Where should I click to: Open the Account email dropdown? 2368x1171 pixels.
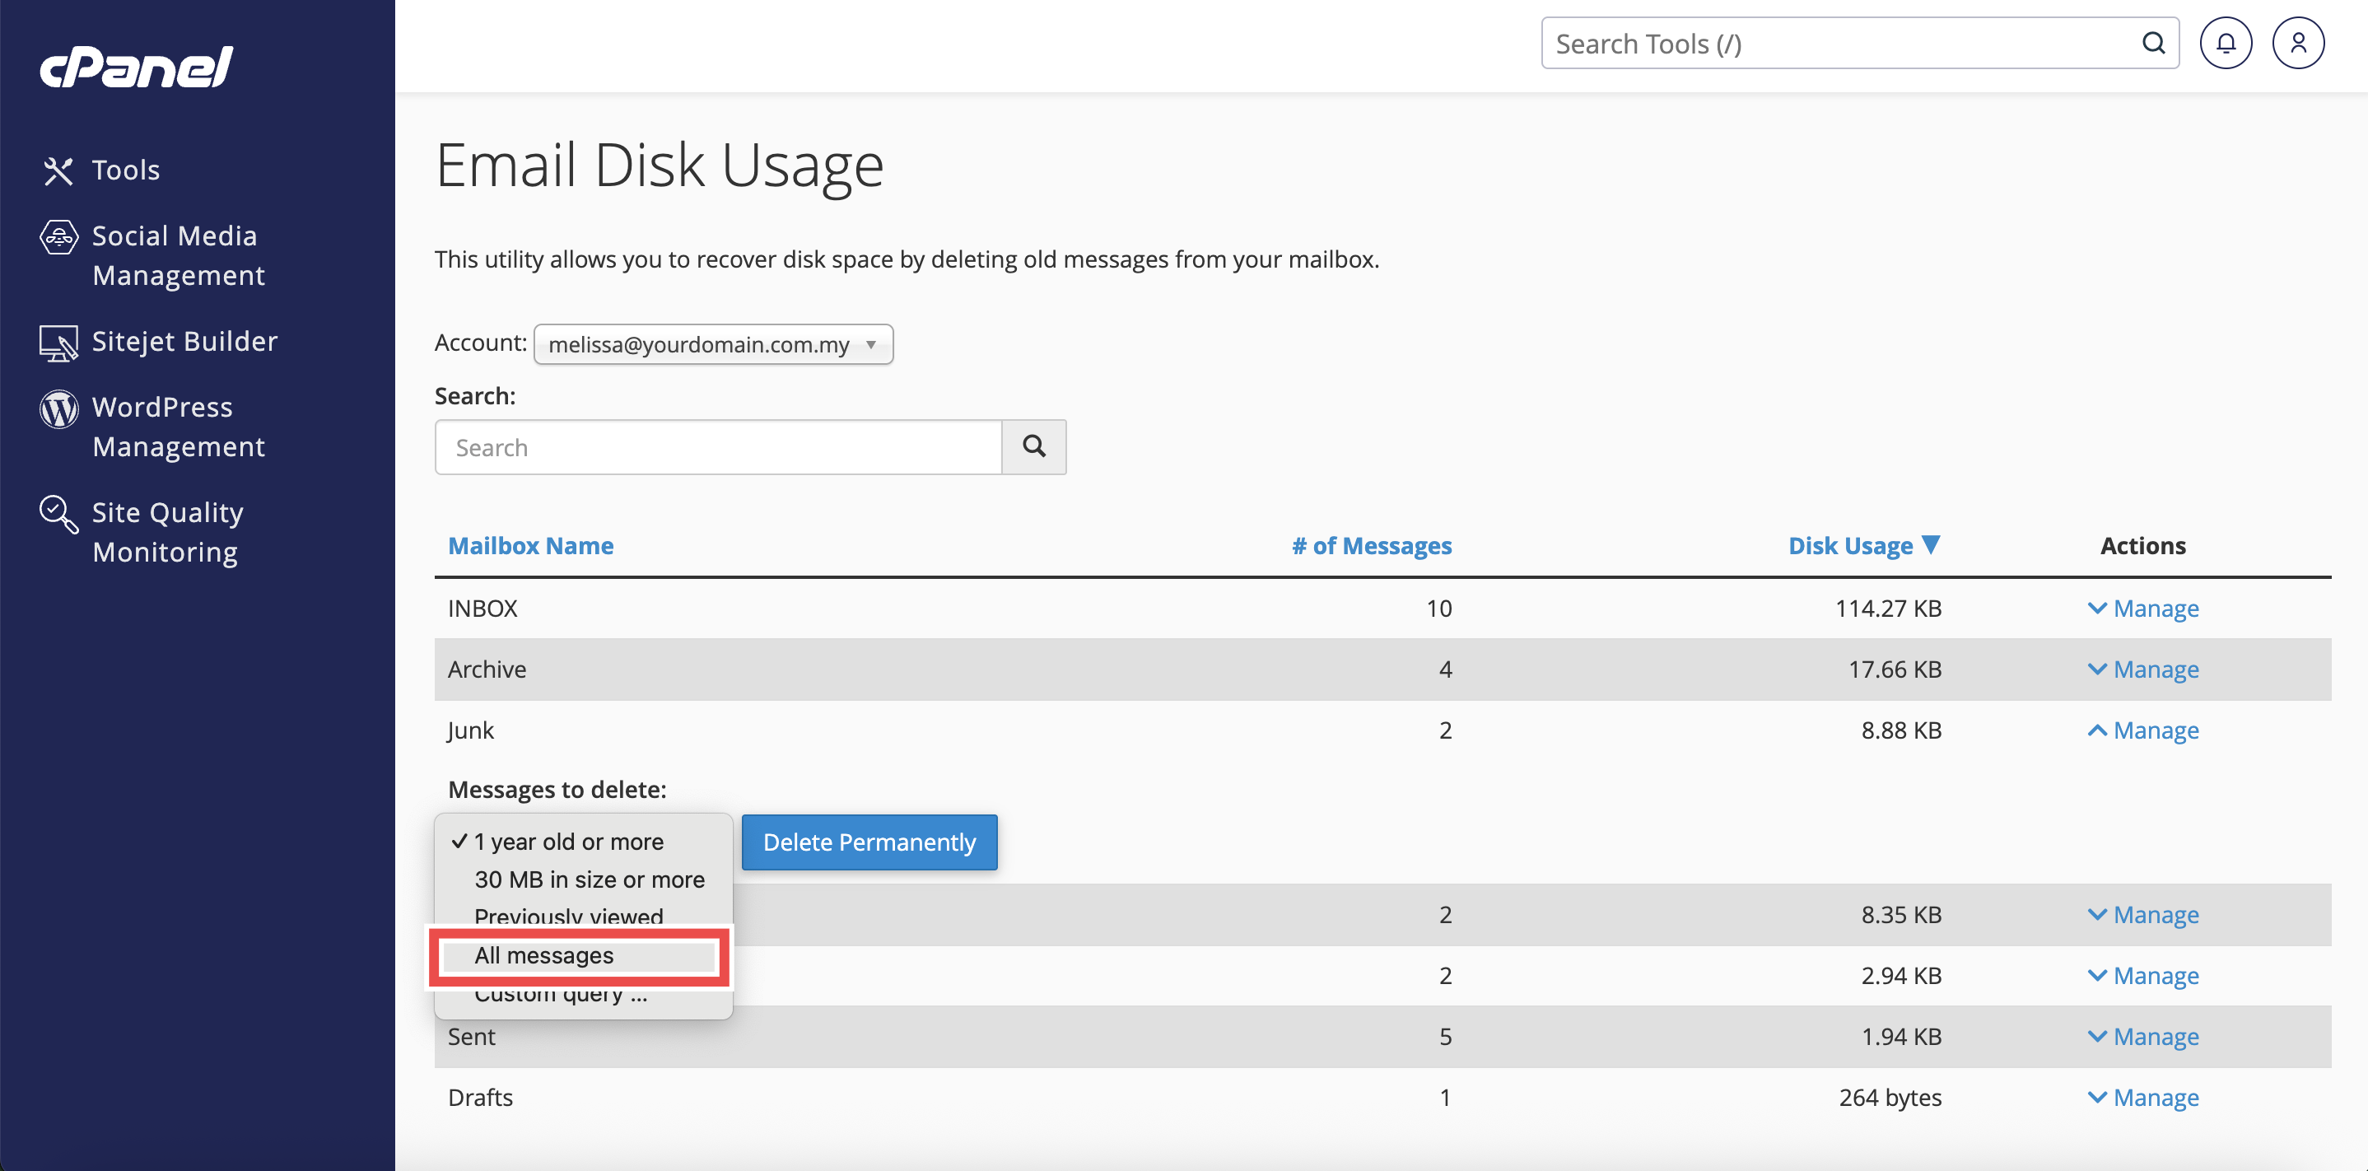tap(712, 345)
